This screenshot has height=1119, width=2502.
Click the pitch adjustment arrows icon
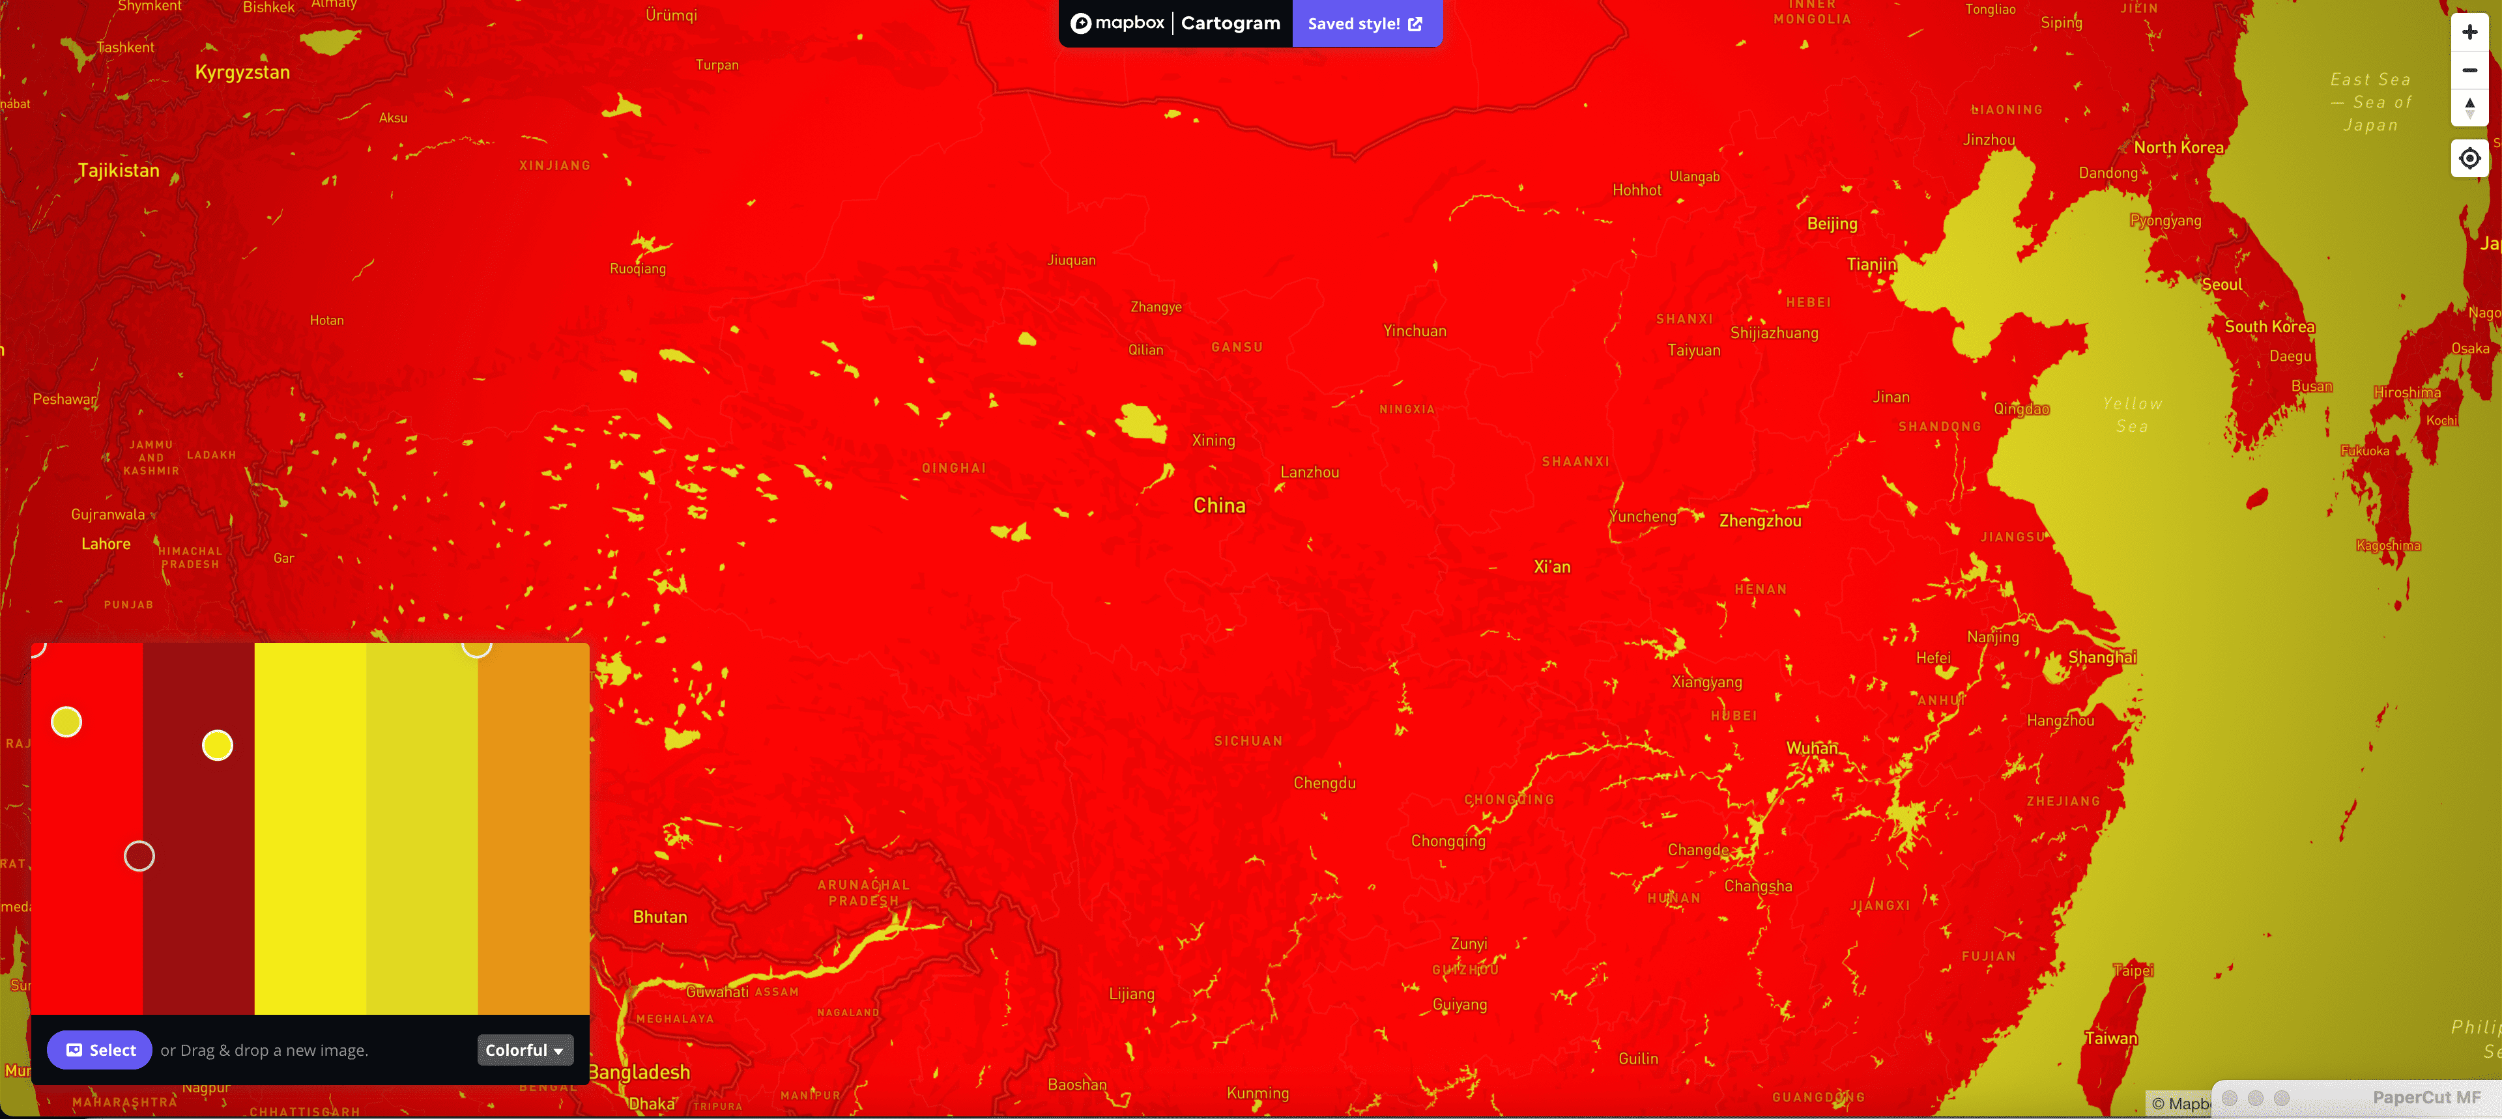pos(2470,108)
